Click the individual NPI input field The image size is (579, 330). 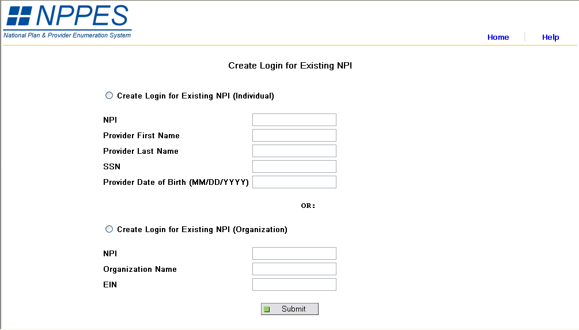294,120
